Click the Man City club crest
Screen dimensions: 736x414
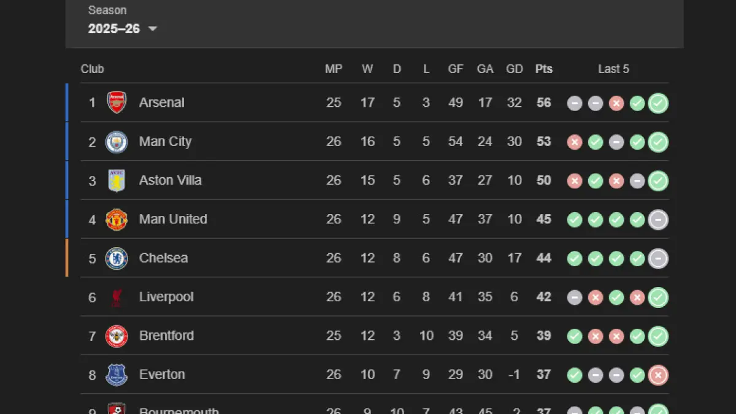tap(117, 142)
